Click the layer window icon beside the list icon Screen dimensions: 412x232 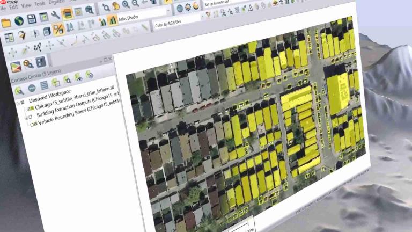(x=56, y=83)
